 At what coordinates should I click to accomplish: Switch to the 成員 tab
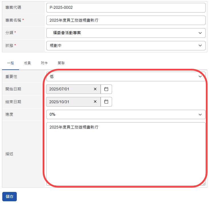click(27, 63)
